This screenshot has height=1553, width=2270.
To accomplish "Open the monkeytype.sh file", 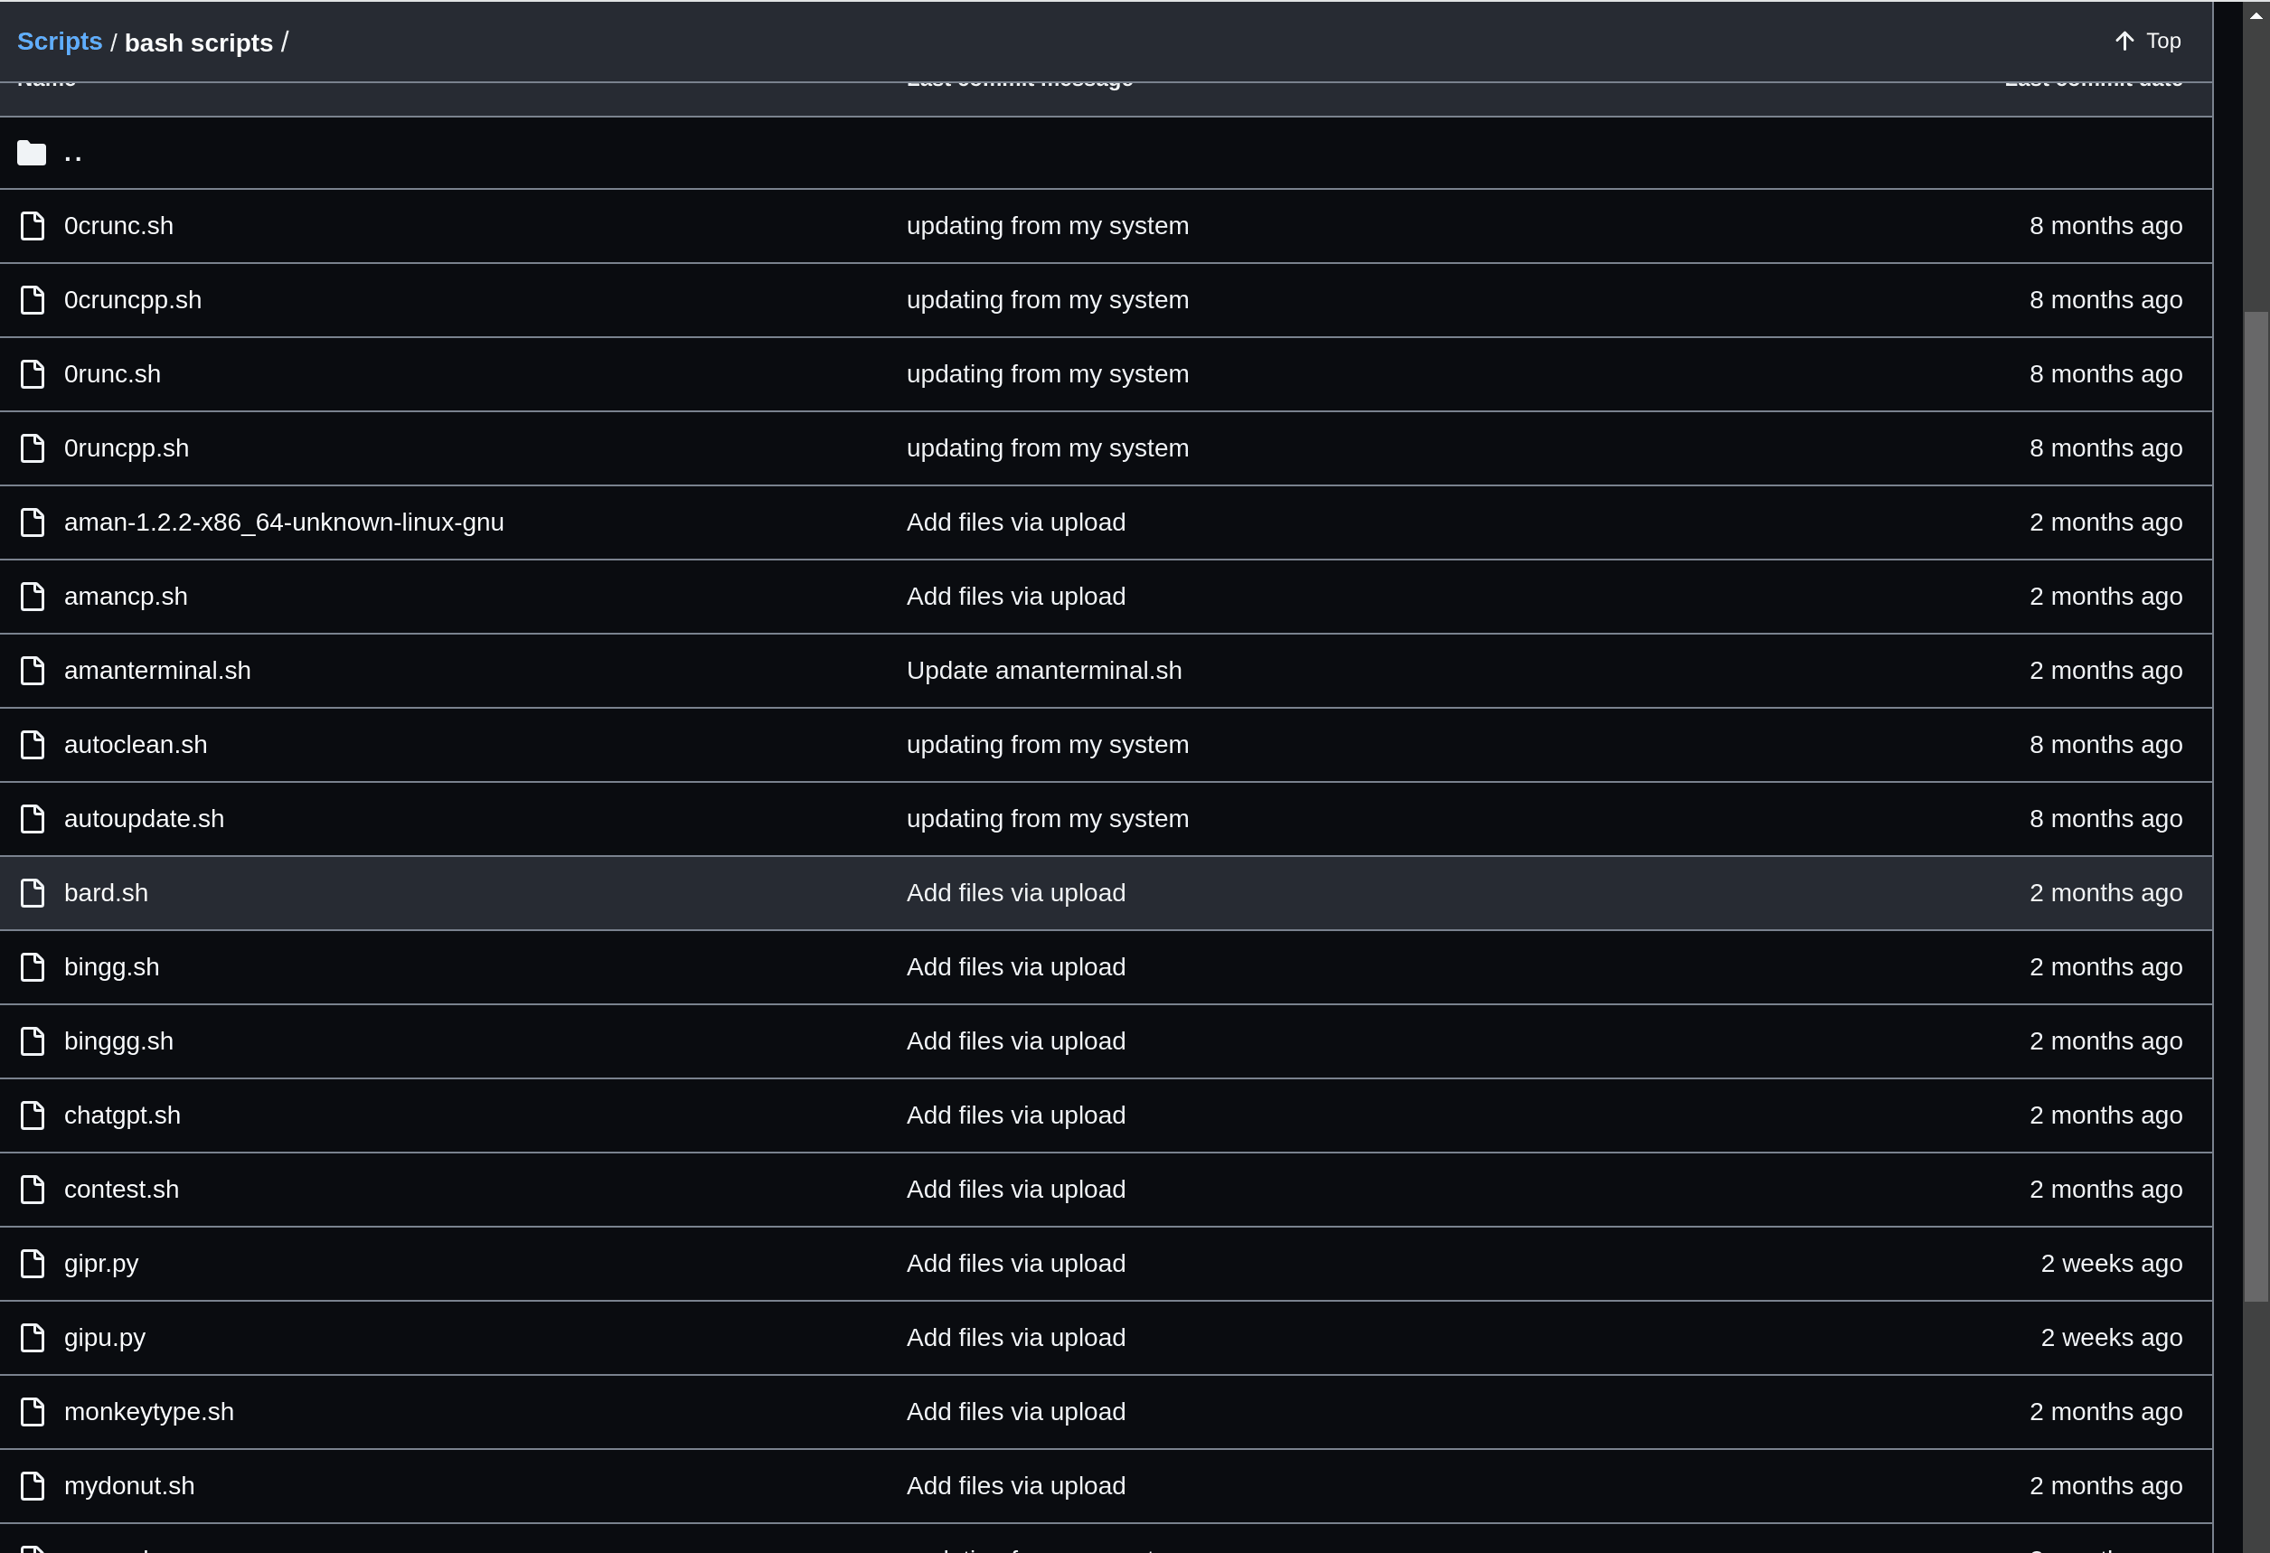I will [x=148, y=1411].
